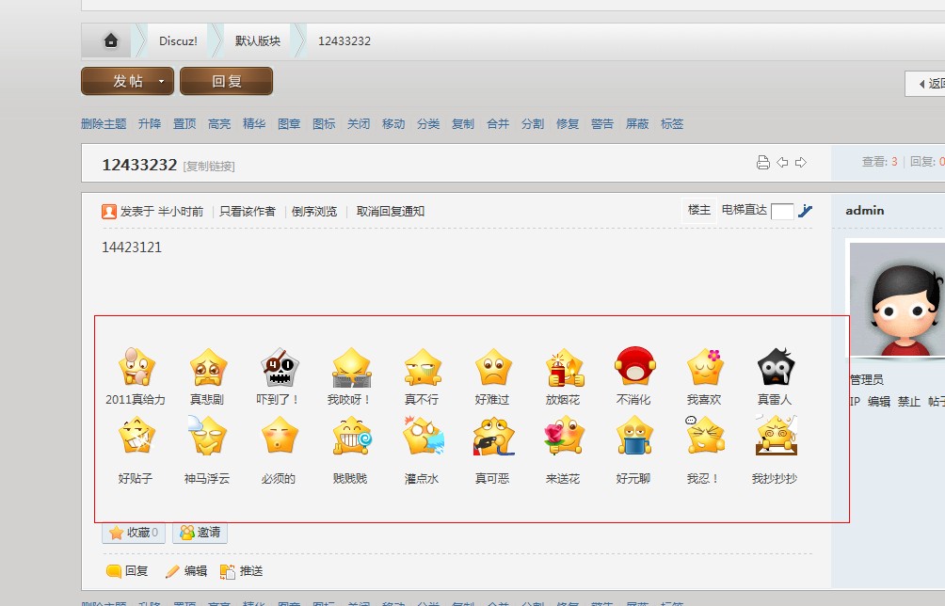Viewport: 945px width, 606px height.
Task: Click the 返回 back button
Action: click(926, 83)
